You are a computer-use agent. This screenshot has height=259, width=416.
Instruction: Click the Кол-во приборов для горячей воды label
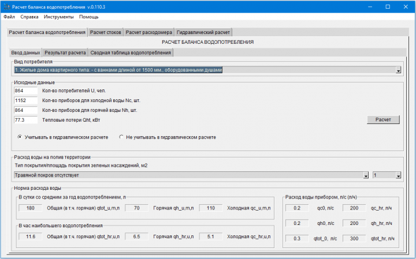(90, 110)
